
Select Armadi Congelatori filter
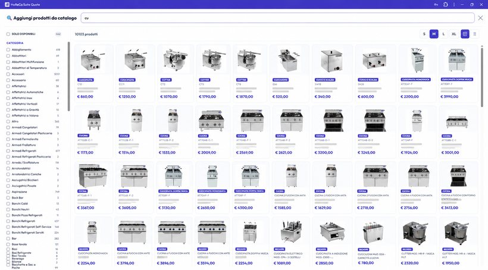8,127
